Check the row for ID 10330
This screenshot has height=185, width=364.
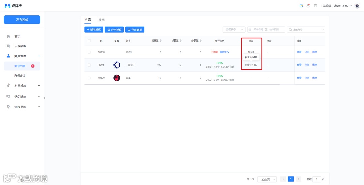point(89,52)
